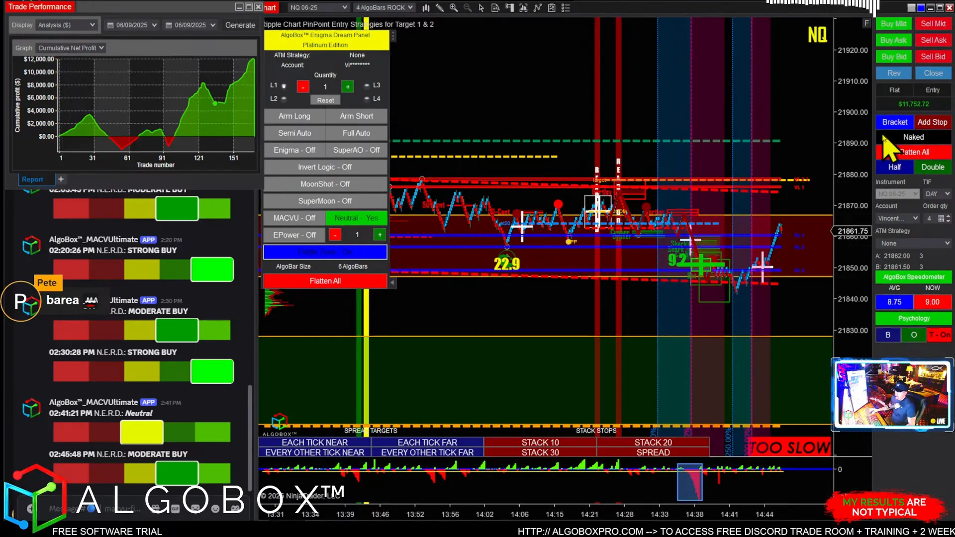
Task: Select the L4 radio option
Action: 367,98
